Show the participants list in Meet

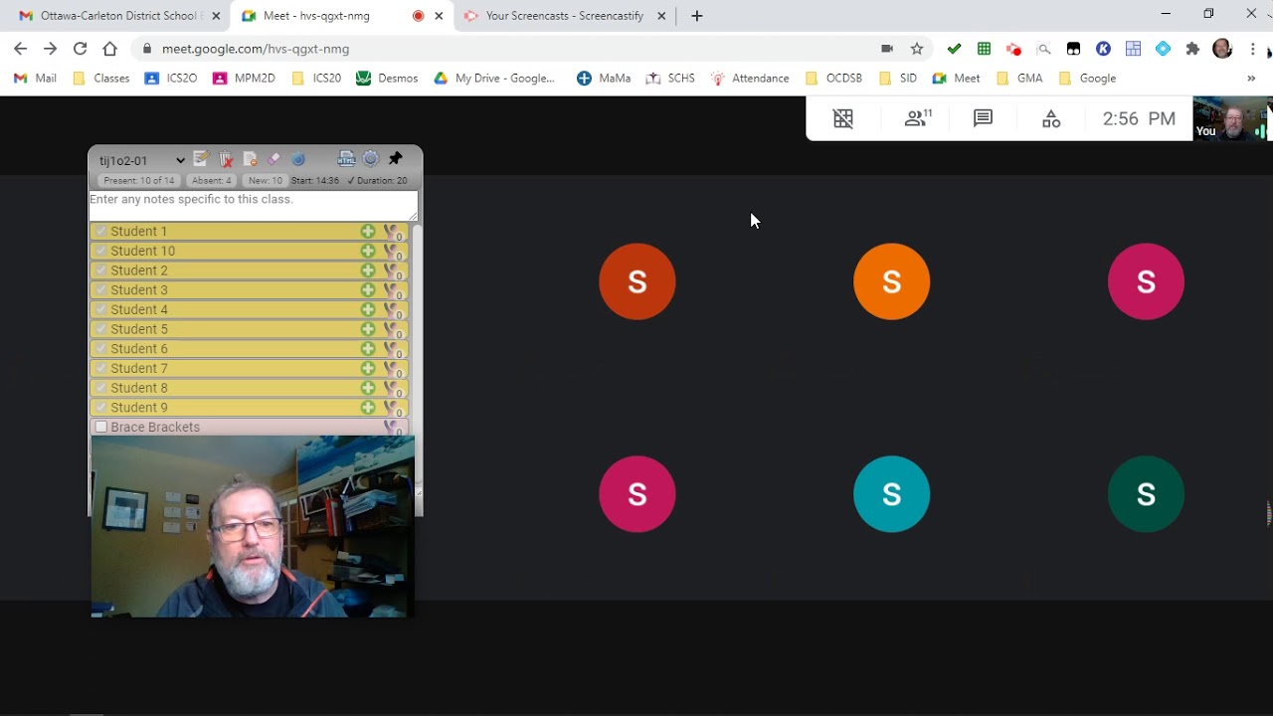[918, 118]
